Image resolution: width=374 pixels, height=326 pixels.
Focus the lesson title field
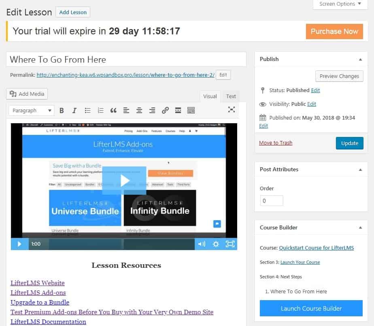(x=126, y=59)
